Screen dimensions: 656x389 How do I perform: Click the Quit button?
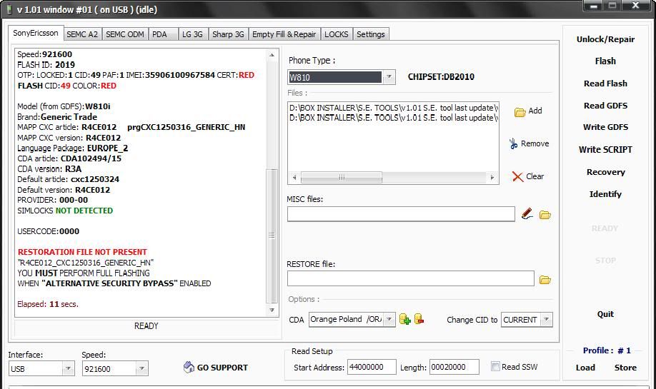click(x=605, y=314)
